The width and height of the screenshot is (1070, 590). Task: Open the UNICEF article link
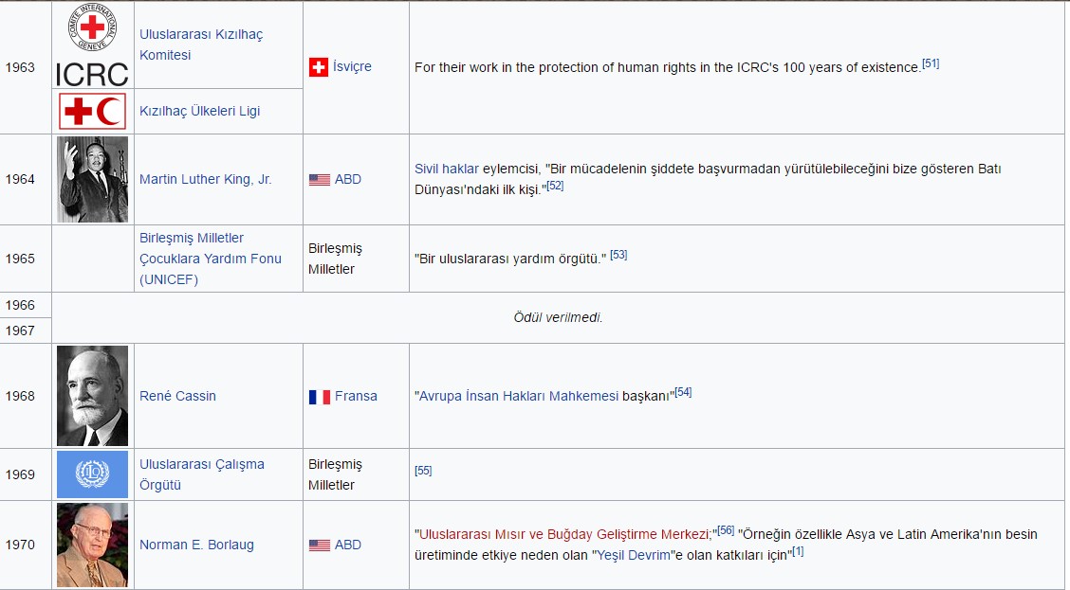coord(211,259)
